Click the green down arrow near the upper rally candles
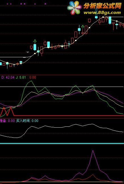124x184 pixels. click(83, 27)
